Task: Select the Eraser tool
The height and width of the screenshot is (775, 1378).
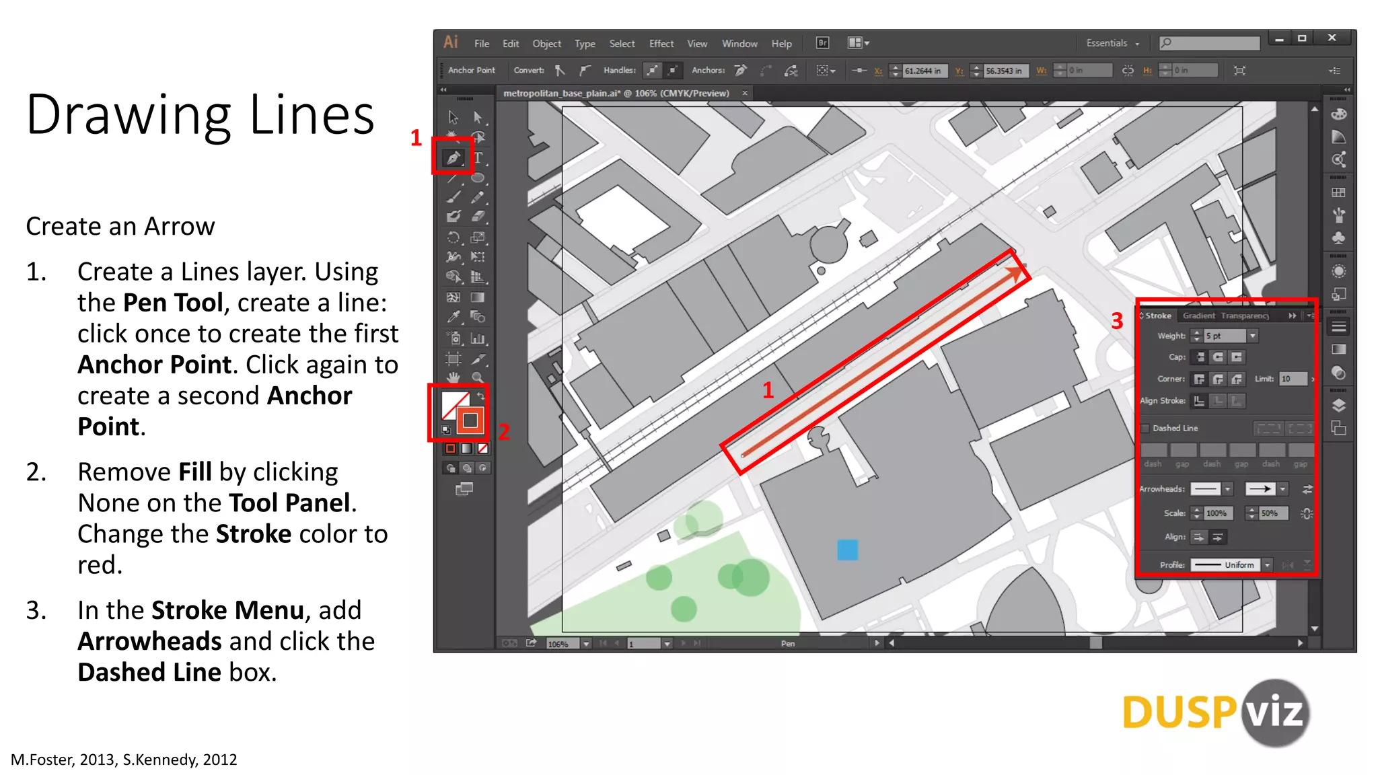Action: 478,217
